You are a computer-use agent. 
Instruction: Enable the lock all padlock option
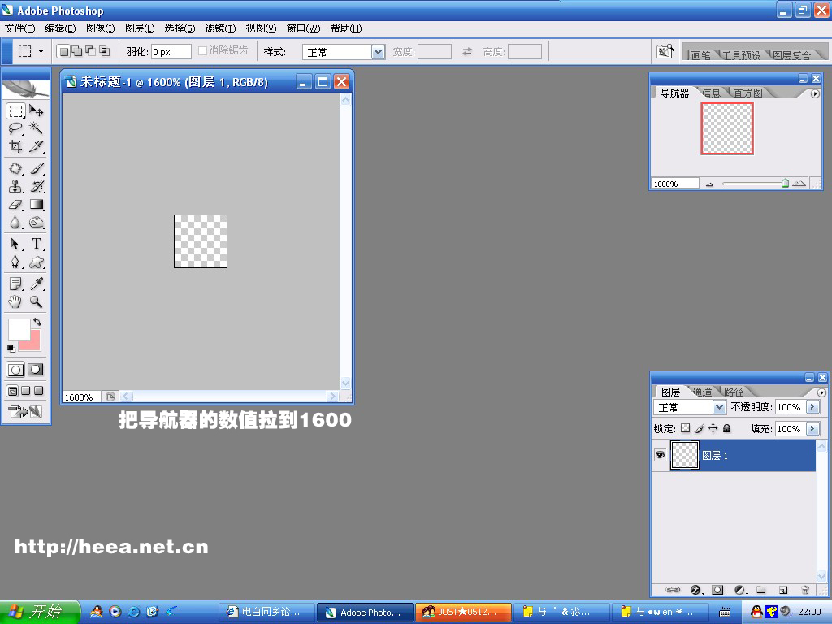pyautogui.click(x=726, y=428)
